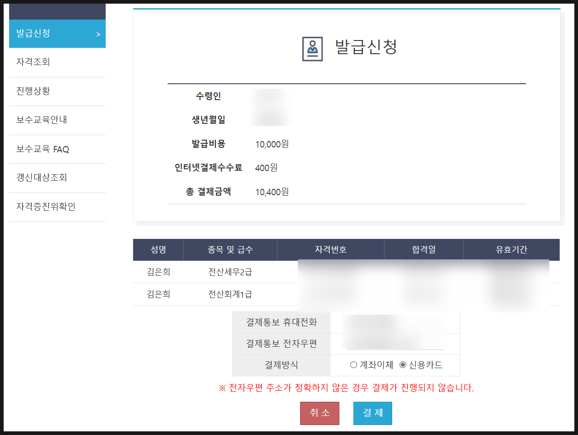Click the 성명 column header
The image size is (578, 435).
click(158, 250)
